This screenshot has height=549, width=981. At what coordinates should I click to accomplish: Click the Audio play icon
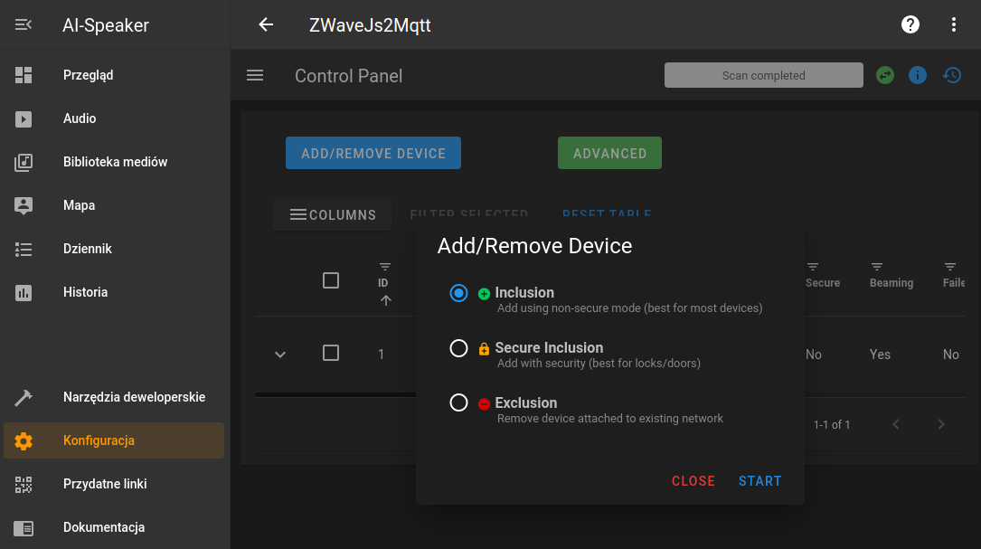pyautogui.click(x=24, y=119)
